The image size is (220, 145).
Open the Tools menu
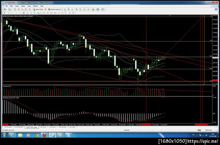pyautogui.click(x=29, y=6)
